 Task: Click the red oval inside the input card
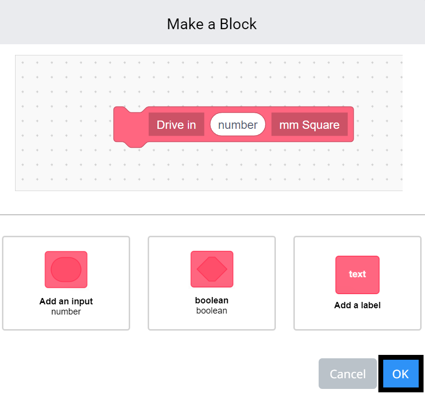66,269
